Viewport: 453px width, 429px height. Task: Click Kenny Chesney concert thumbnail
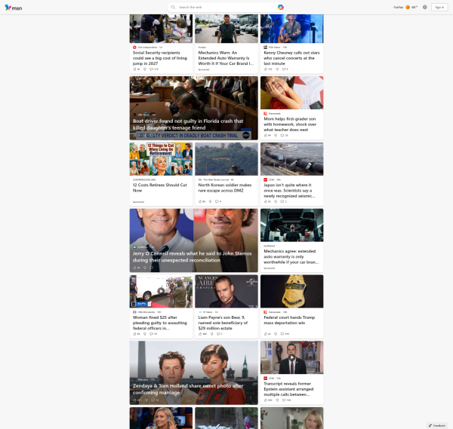(291, 29)
